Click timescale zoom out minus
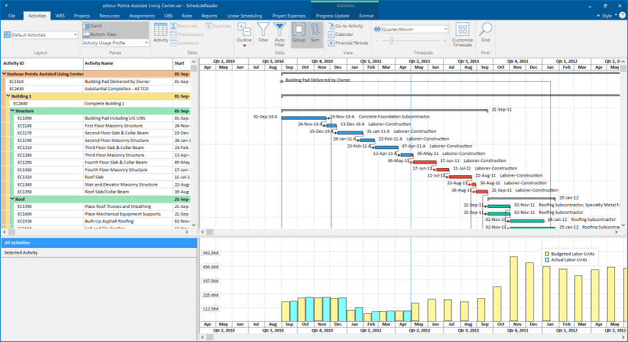Screen dimensions: 628x342 coord(377,41)
